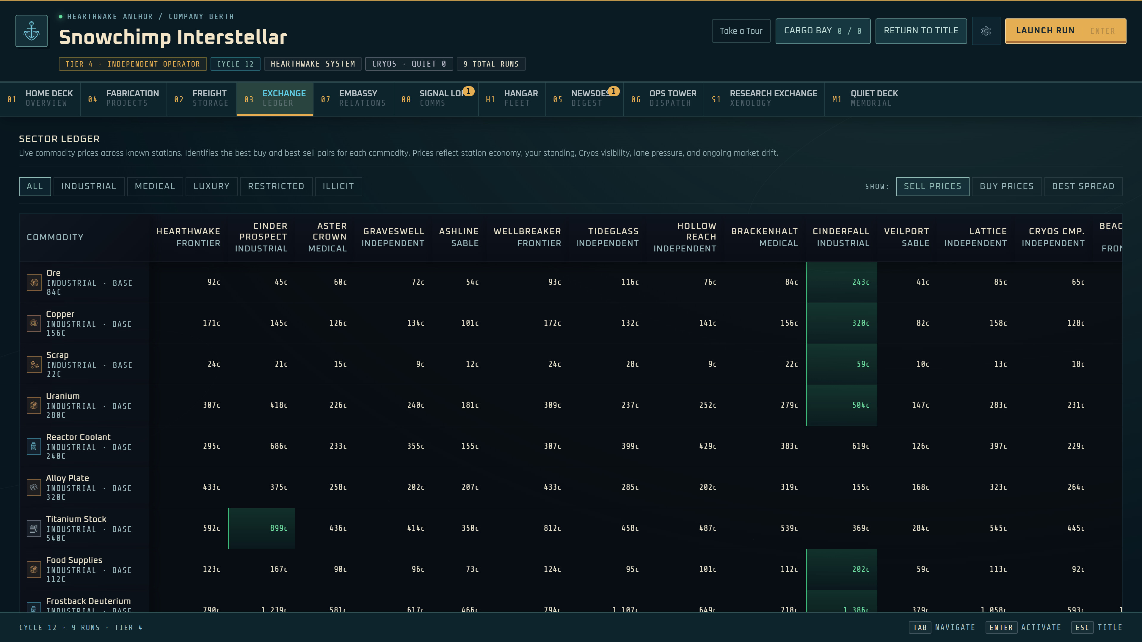Filter ledger to Restricted commodities
The image size is (1142, 642).
point(276,187)
